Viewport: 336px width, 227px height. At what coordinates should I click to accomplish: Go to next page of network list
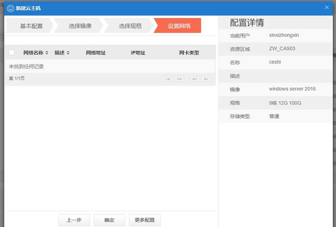pos(194,78)
